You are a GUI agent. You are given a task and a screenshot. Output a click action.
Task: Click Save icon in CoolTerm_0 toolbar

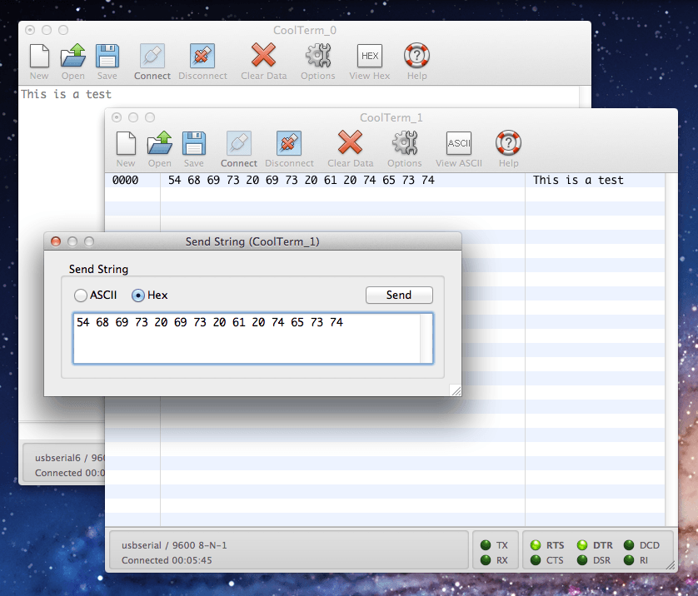[107, 56]
